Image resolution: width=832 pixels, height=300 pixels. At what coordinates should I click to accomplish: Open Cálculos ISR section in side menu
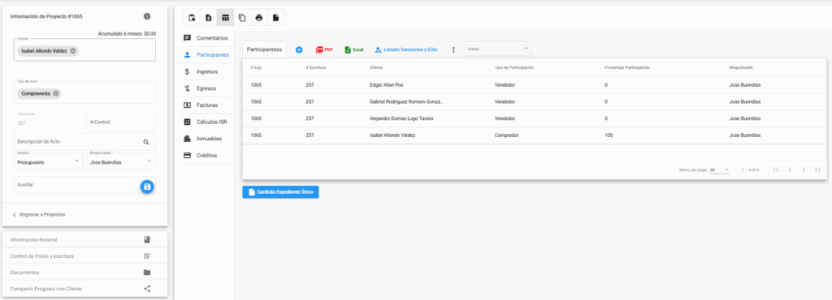(206, 122)
